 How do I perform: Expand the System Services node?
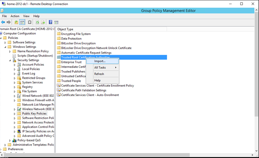(x=15, y=83)
